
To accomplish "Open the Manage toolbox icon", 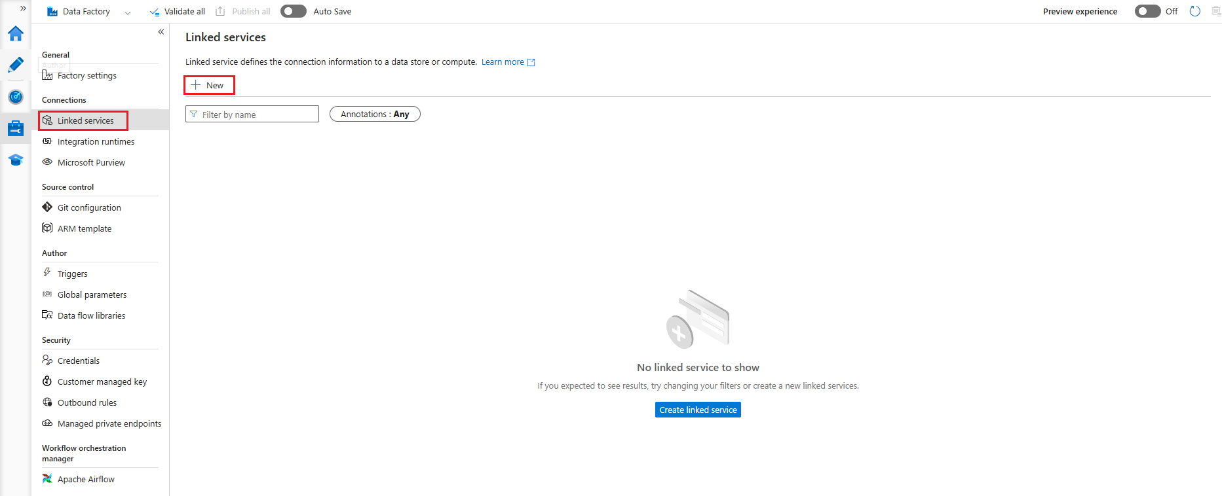I will 16,128.
